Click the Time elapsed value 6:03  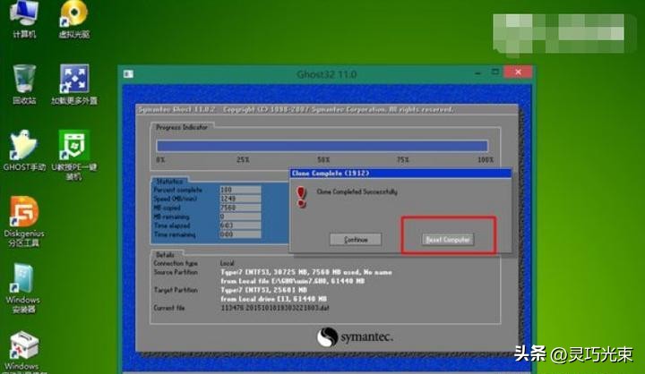coord(240,225)
